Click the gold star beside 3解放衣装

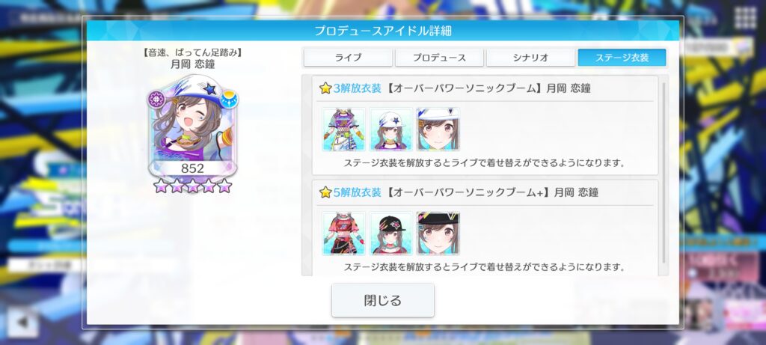coord(326,88)
